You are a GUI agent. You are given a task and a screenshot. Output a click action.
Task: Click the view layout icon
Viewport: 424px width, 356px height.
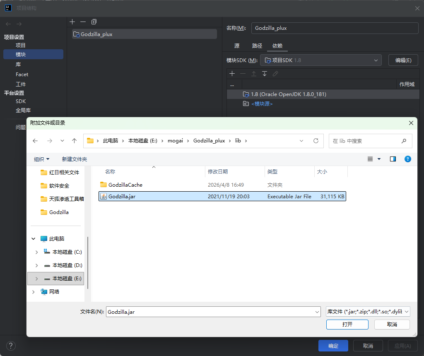coord(370,159)
